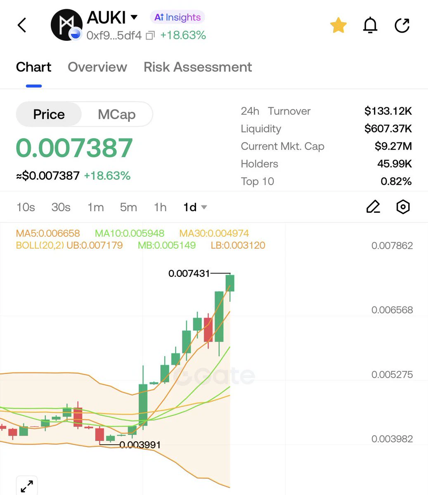This screenshot has width=428, height=495.
Task: Expand chart to fullscreen arrows icon
Action: click(27, 486)
